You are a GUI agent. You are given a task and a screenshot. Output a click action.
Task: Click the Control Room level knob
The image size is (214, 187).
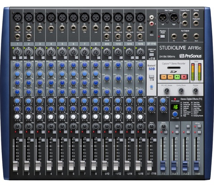181,90
